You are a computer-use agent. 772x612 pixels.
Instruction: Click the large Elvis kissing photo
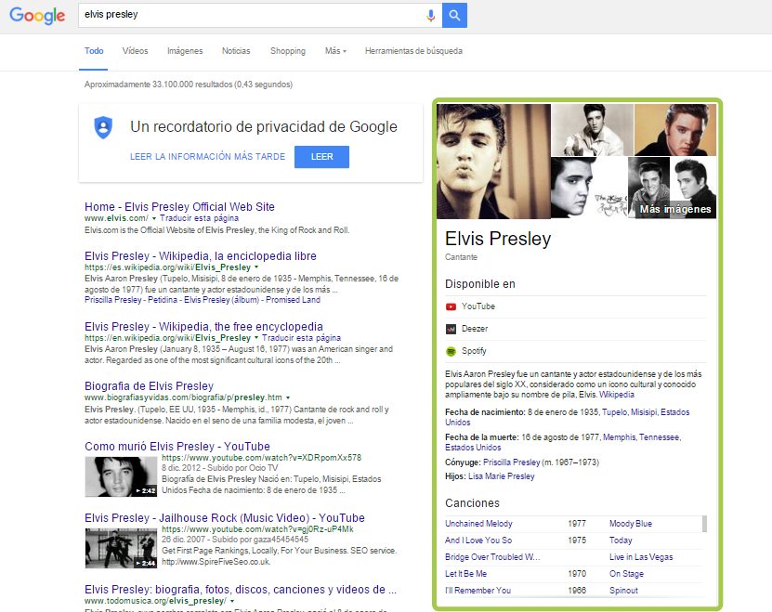tap(493, 161)
